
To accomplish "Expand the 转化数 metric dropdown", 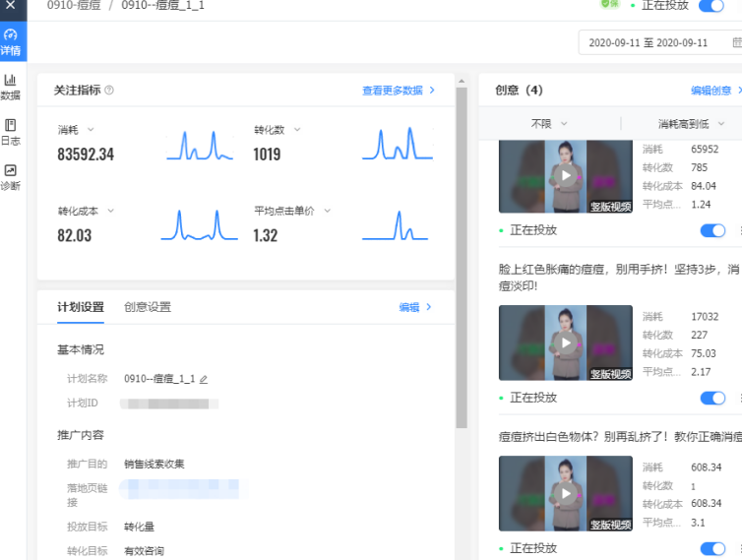I will pyautogui.click(x=297, y=129).
